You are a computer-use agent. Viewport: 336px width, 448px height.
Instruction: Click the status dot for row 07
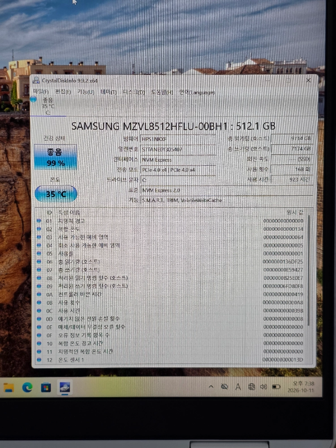39,269
